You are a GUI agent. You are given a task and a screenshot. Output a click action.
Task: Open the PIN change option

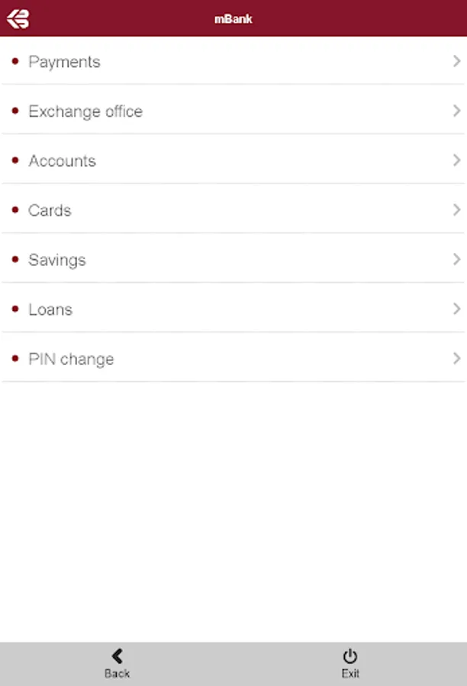point(233,358)
